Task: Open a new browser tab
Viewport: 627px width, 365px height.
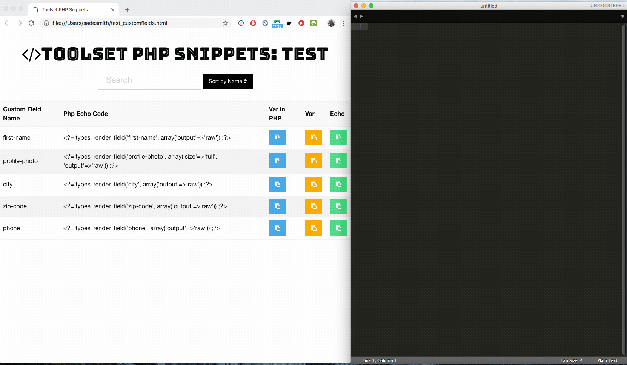Action: tap(127, 10)
